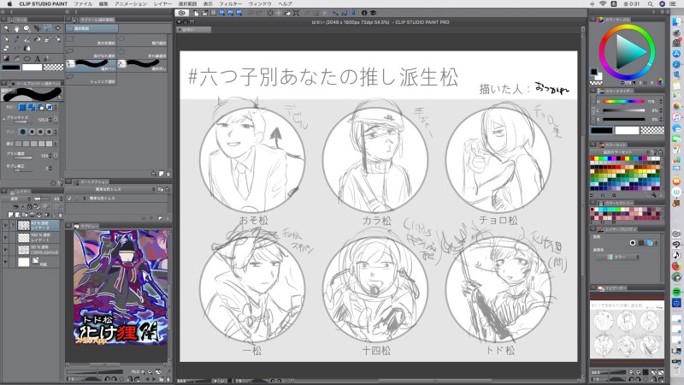Choose the first (none) anti-aliasing option
The height and width of the screenshot is (385, 684).
tap(23, 132)
